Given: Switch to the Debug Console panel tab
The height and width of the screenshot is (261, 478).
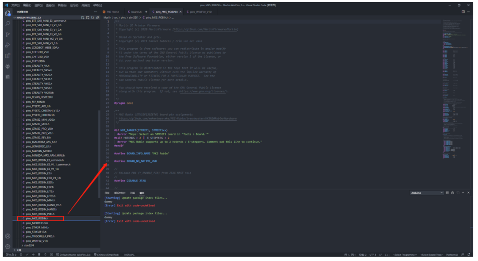Looking at the screenshot, I should pyautogui.click(x=120, y=193).
